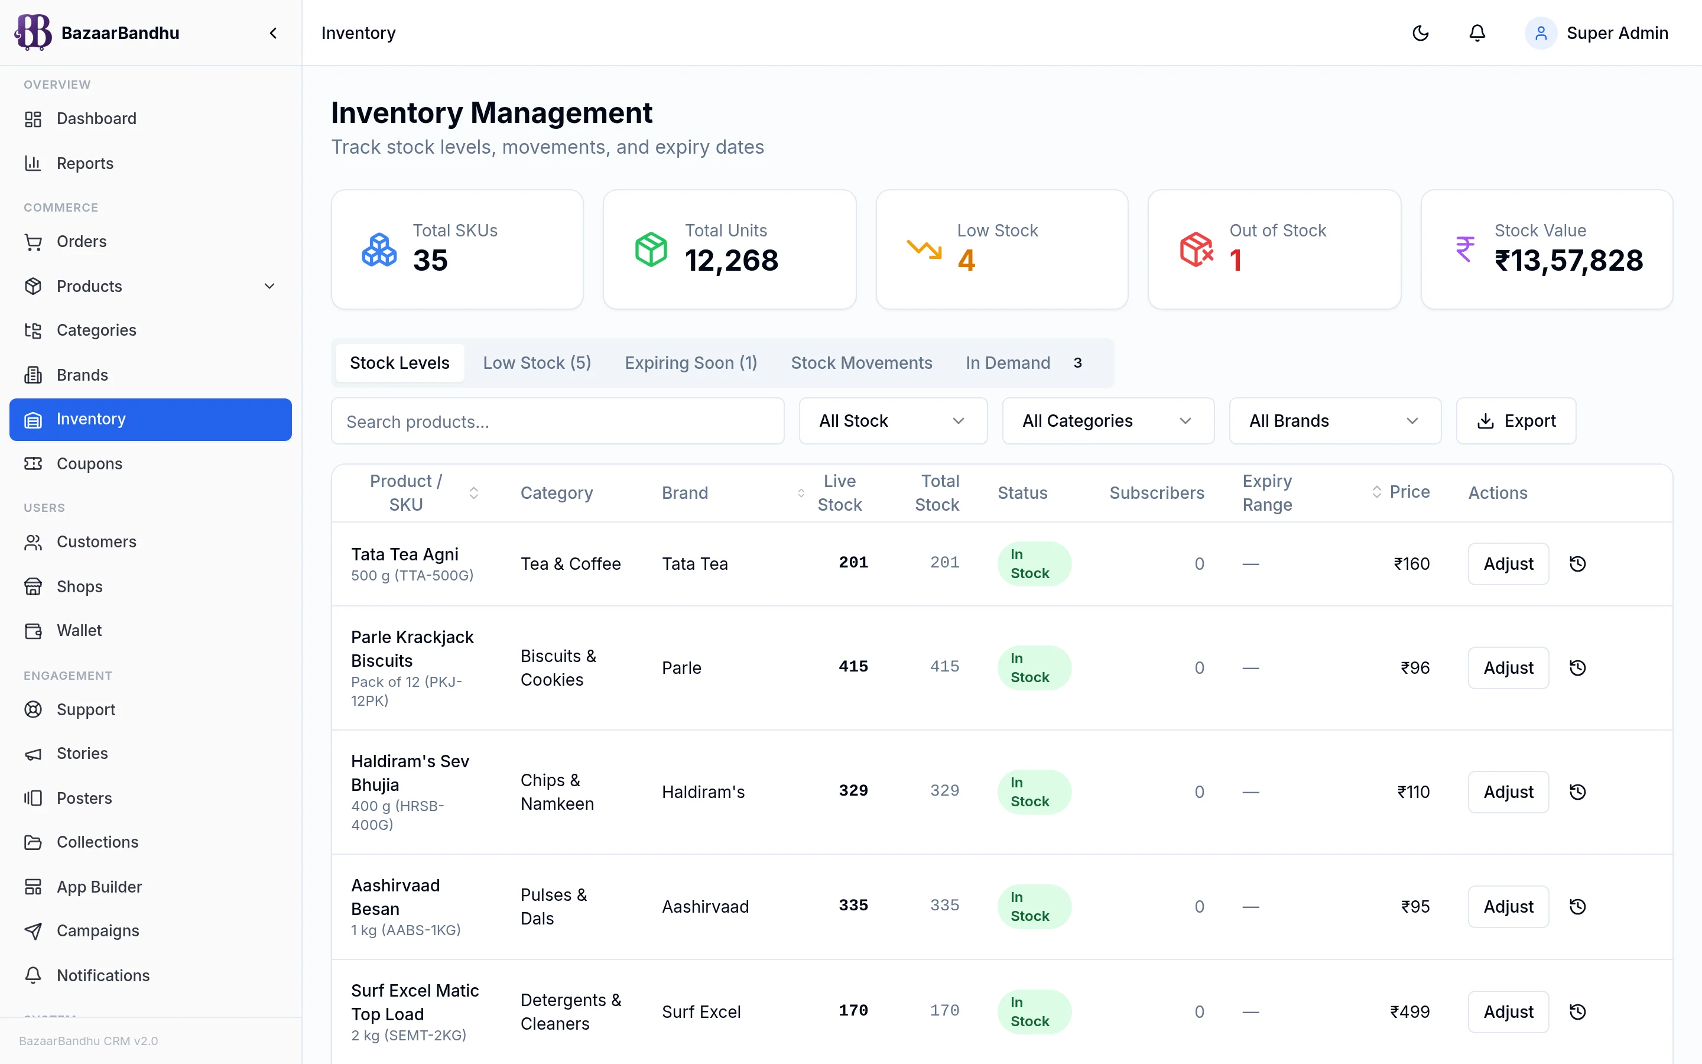This screenshot has width=1702, height=1064.
Task: Open Brands in sidebar
Action: (151, 375)
